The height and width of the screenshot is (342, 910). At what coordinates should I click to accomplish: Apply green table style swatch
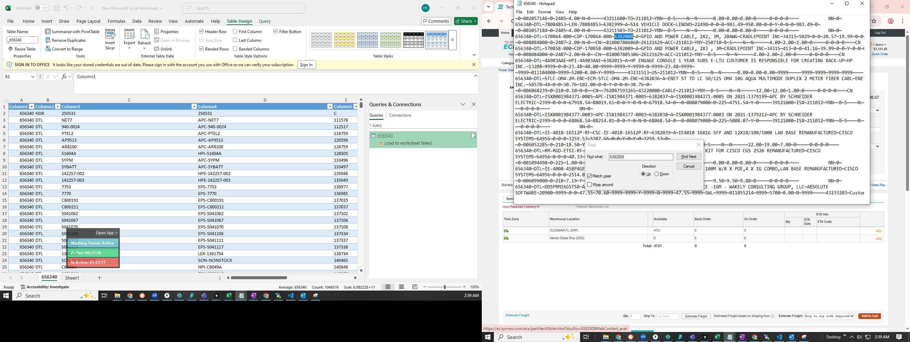pos(390,40)
